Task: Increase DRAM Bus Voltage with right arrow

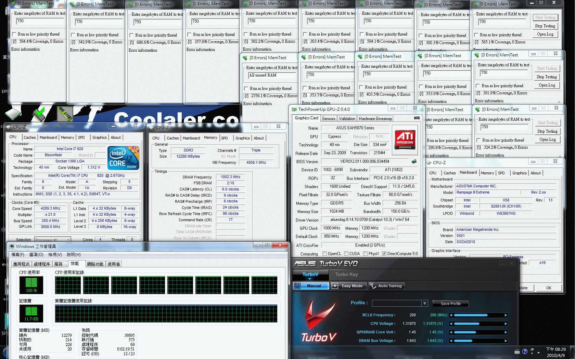Action: coord(506,341)
